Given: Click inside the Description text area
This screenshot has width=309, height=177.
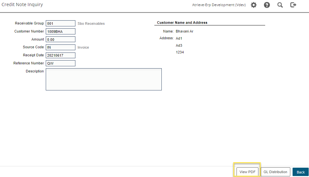Looking at the screenshot, I should click(x=103, y=79).
